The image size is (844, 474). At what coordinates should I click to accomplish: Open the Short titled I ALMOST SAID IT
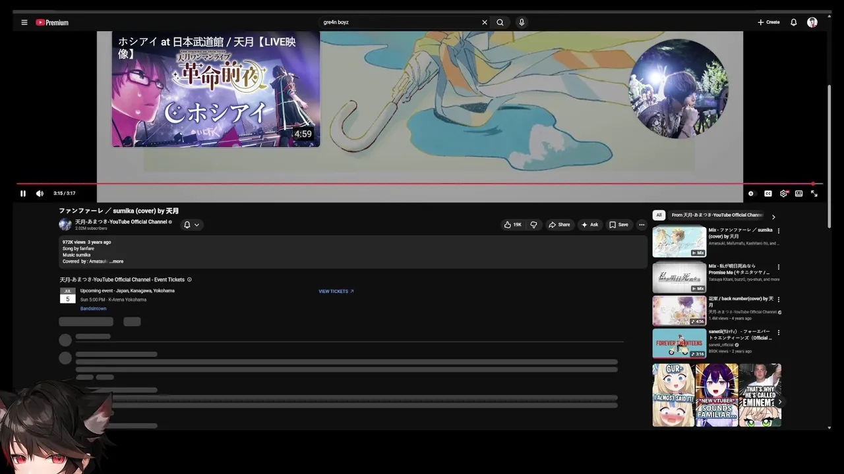pos(673,395)
